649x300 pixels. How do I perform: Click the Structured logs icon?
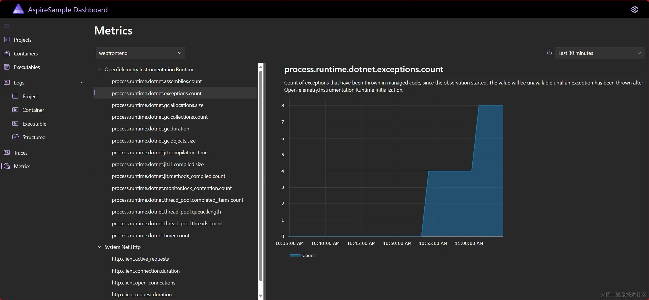click(x=16, y=137)
